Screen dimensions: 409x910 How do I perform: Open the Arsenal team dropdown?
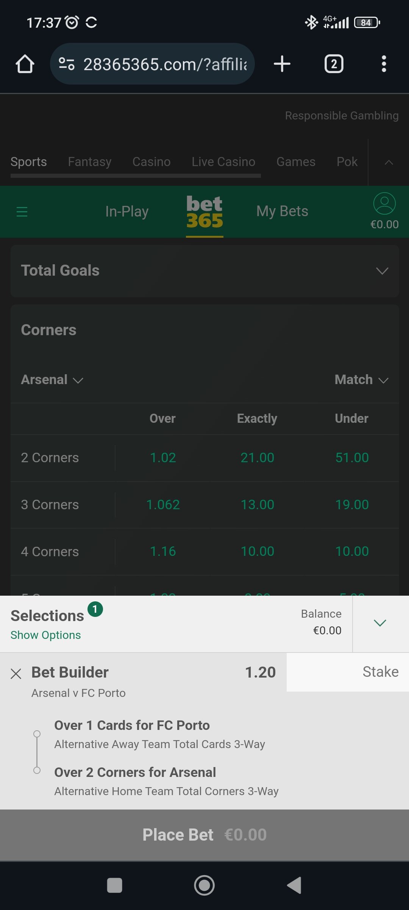(x=52, y=380)
